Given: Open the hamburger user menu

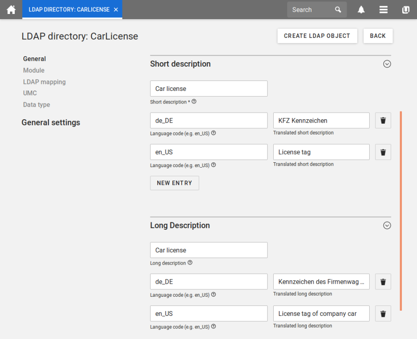Looking at the screenshot, I should pos(383,10).
